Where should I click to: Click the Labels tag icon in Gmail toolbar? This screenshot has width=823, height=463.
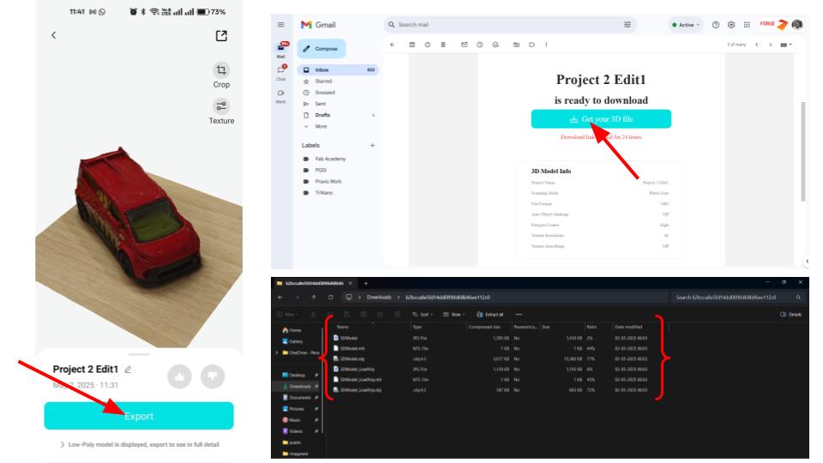tap(532, 45)
